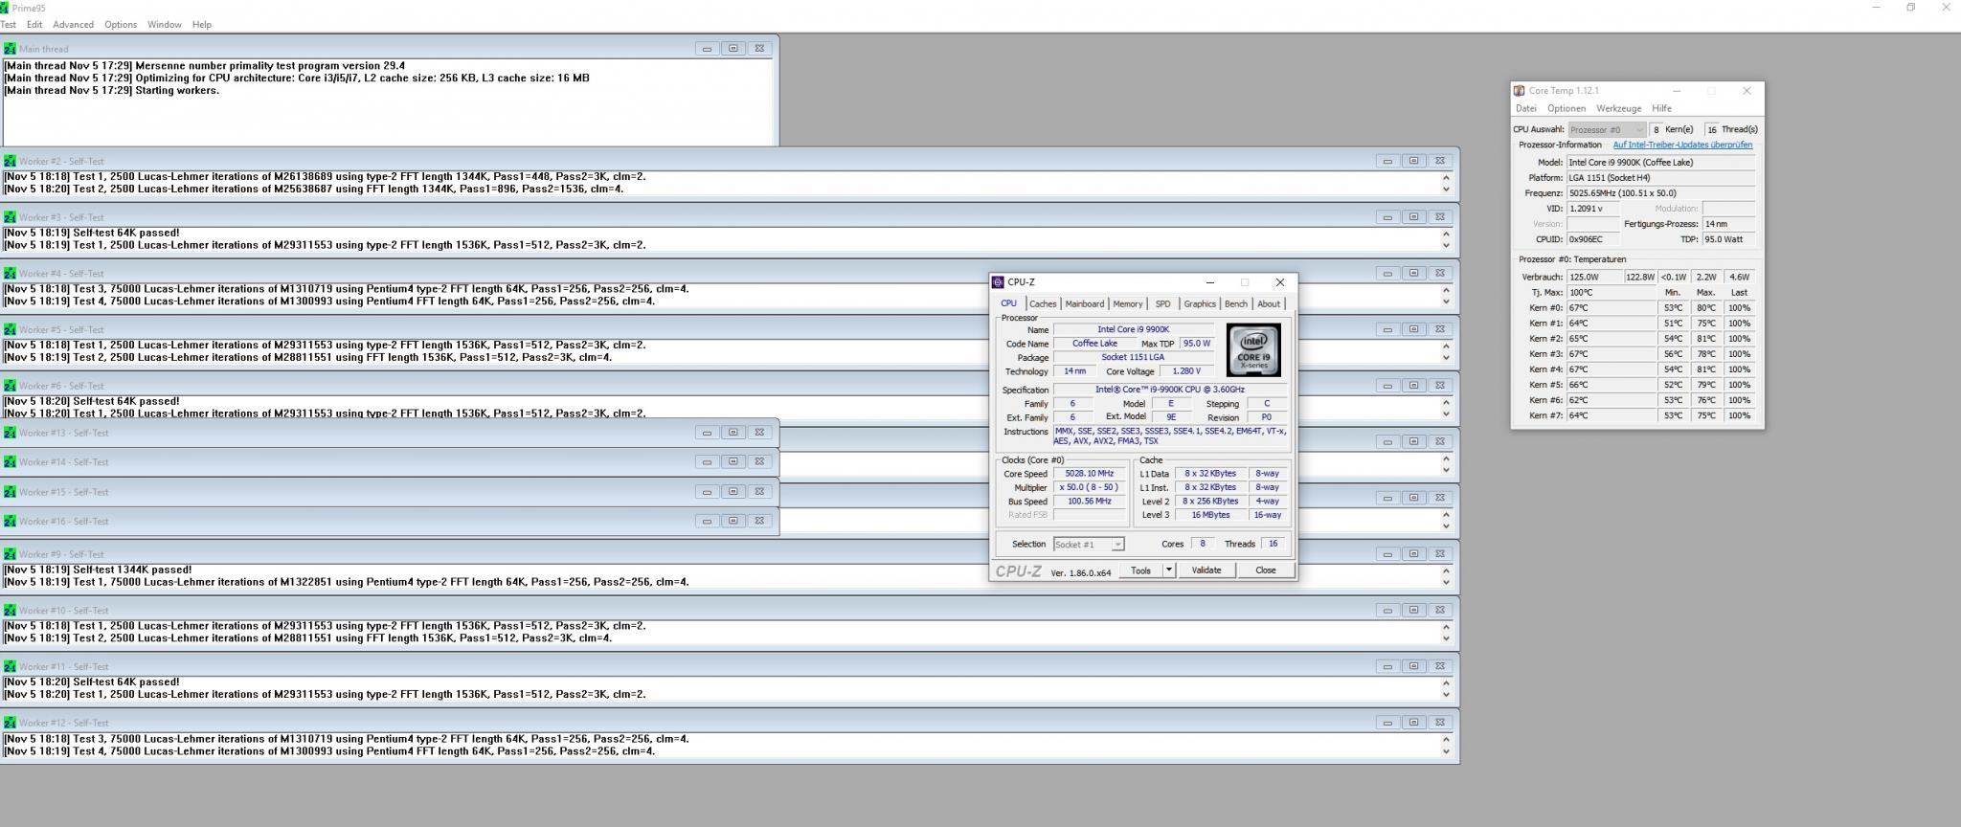Click the Worker #4 window icon
The height and width of the screenshot is (827, 1961).
click(x=10, y=273)
